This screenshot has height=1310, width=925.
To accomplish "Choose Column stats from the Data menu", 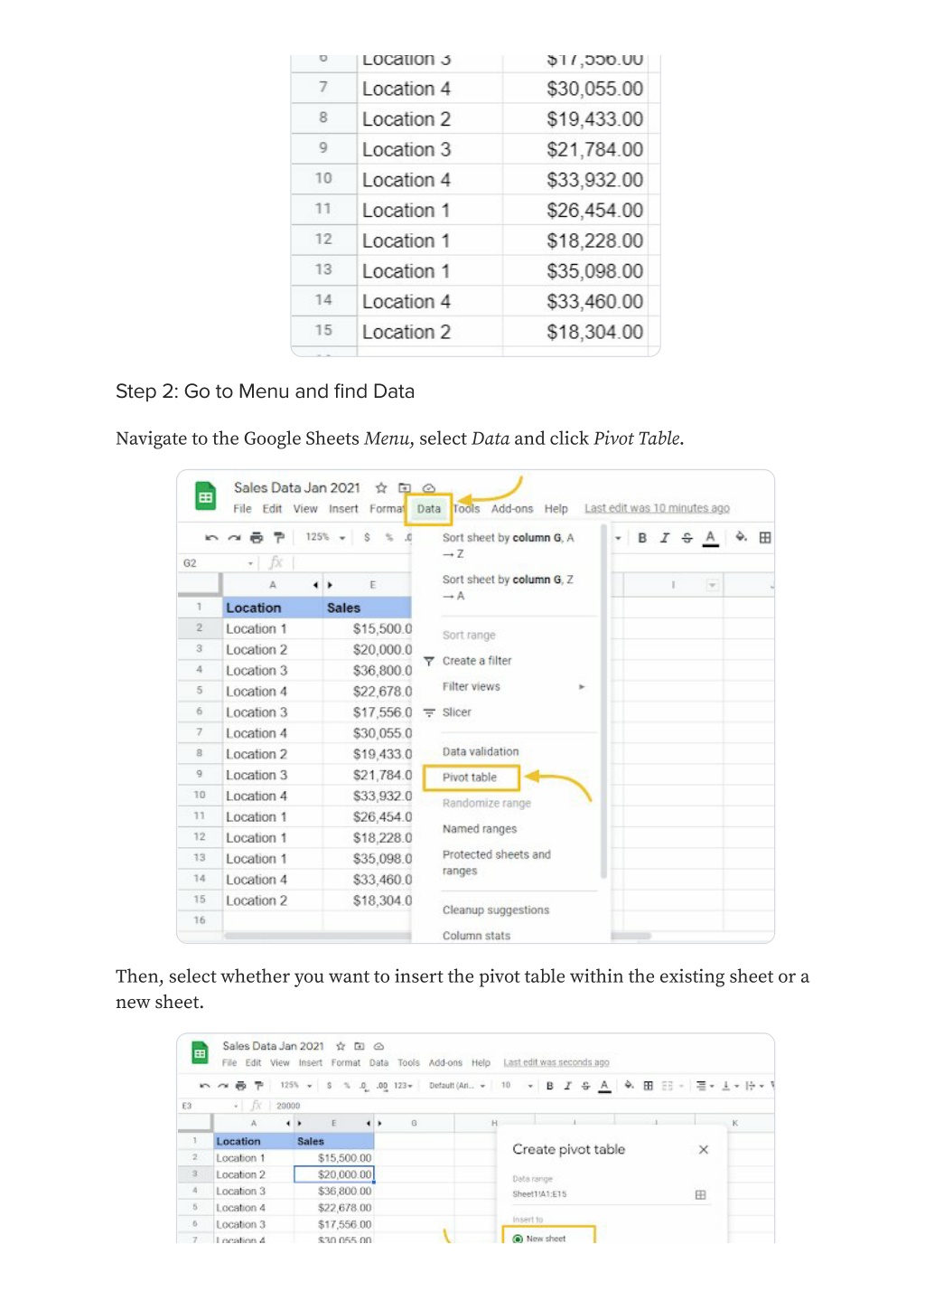I will [x=476, y=936].
